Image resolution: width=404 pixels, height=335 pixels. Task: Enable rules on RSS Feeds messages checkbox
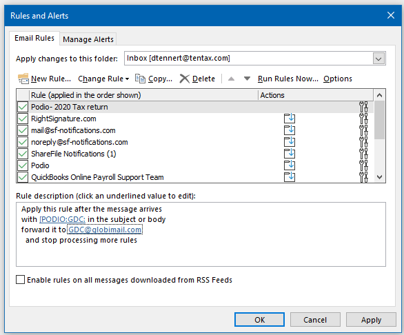point(21,280)
